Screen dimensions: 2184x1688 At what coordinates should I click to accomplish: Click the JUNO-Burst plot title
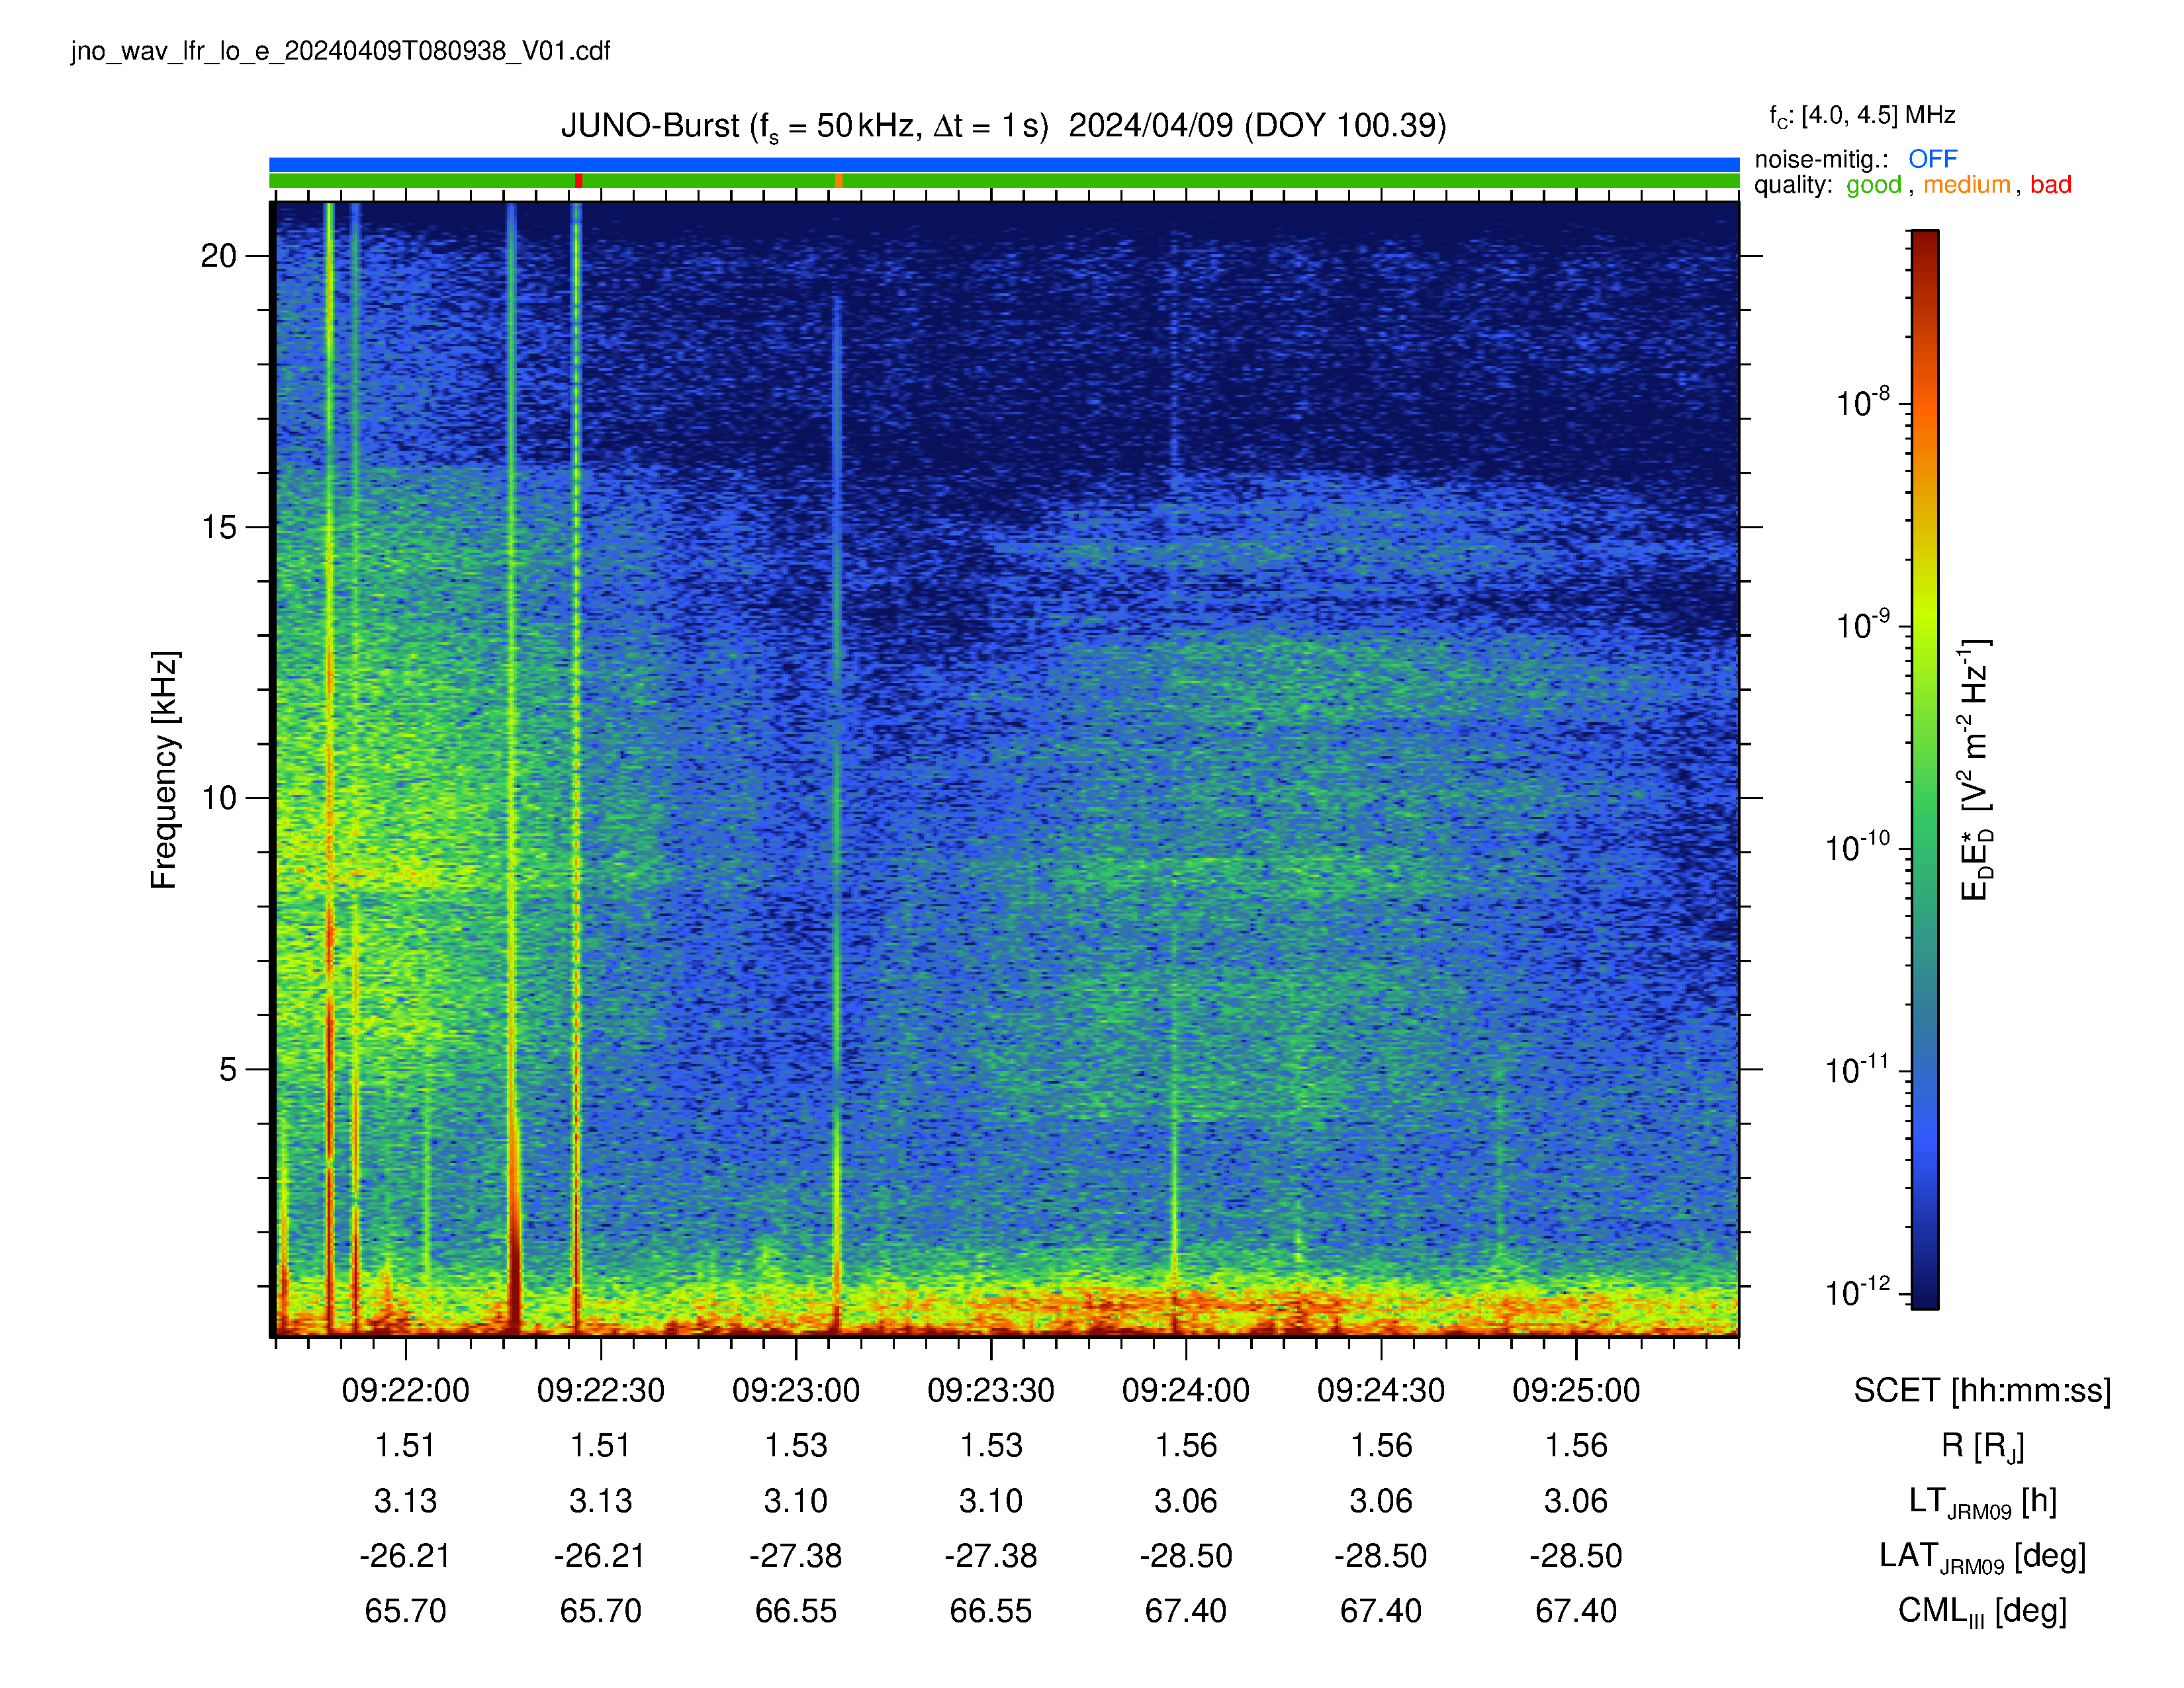[x=1003, y=126]
